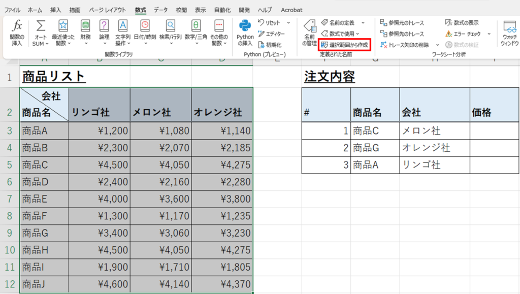Select the empty 価格 cell for 商品C order
520x294 pixels.
tap(494, 130)
